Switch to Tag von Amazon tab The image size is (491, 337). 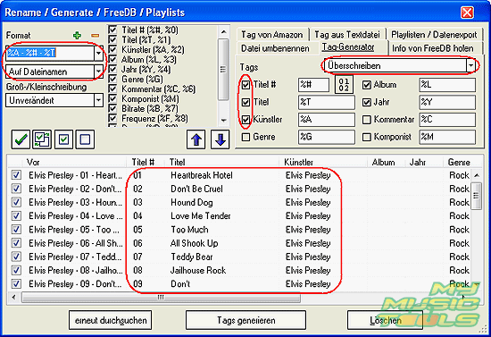point(271,35)
